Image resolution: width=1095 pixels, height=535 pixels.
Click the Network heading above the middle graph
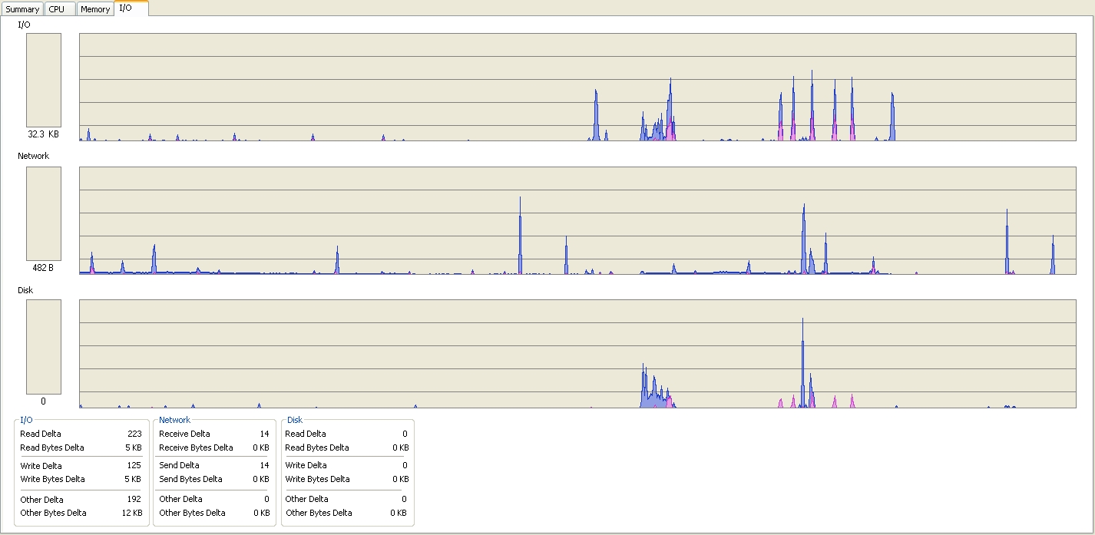(33, 156)
